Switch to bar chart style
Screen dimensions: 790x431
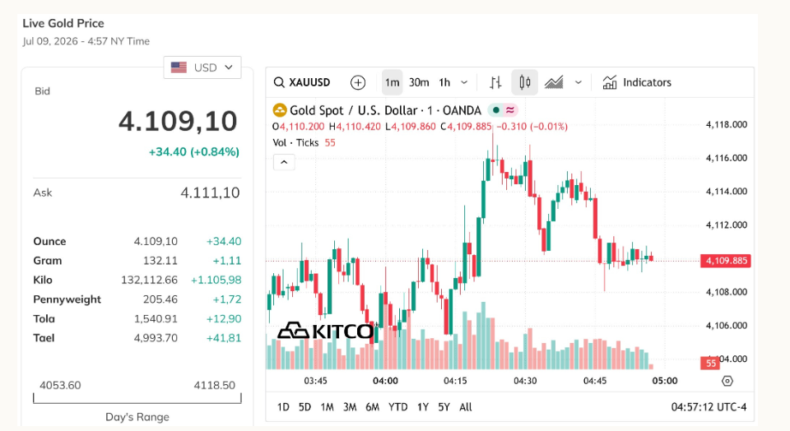click(x=495, y=82)
